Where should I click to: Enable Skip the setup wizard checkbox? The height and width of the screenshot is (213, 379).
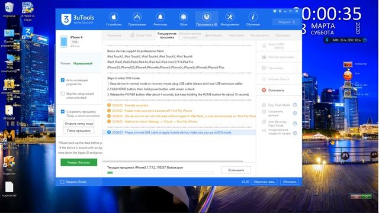(x=63, y=93)
